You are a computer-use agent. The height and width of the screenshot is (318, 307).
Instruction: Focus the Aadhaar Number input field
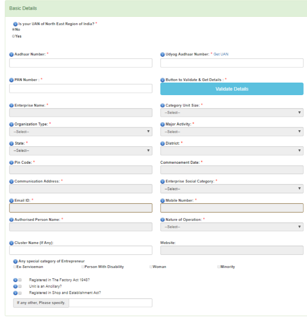coord(81,63)
